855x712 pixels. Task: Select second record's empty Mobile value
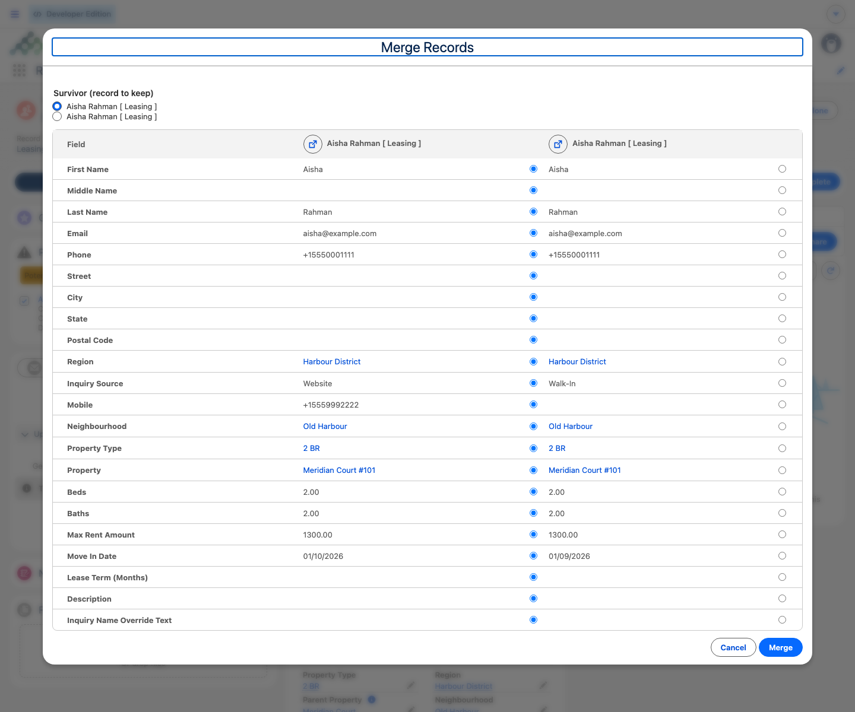click(x=782, y=405)
